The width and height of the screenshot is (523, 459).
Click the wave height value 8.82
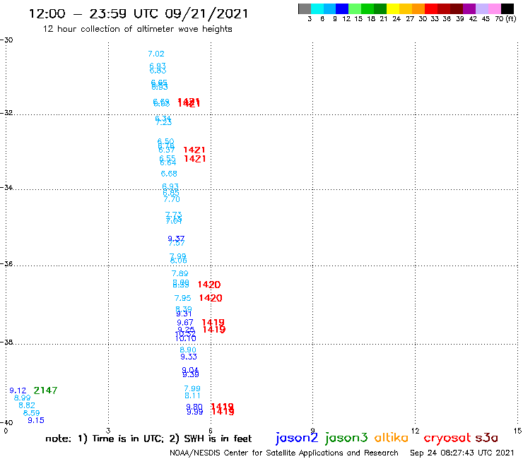27,405
